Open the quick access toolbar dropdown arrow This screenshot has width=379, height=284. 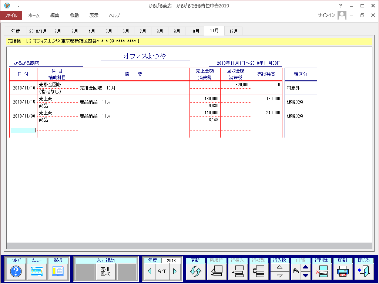click(x=19, y=6)
